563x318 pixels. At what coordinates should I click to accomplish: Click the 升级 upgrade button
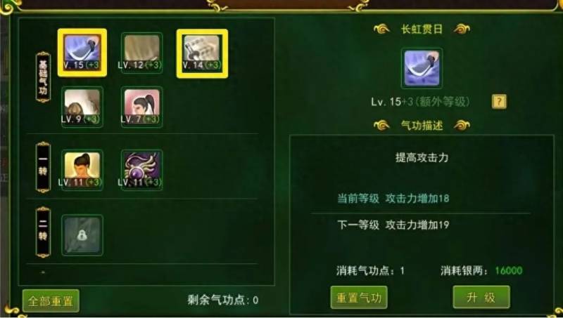(x=481, y=297)
